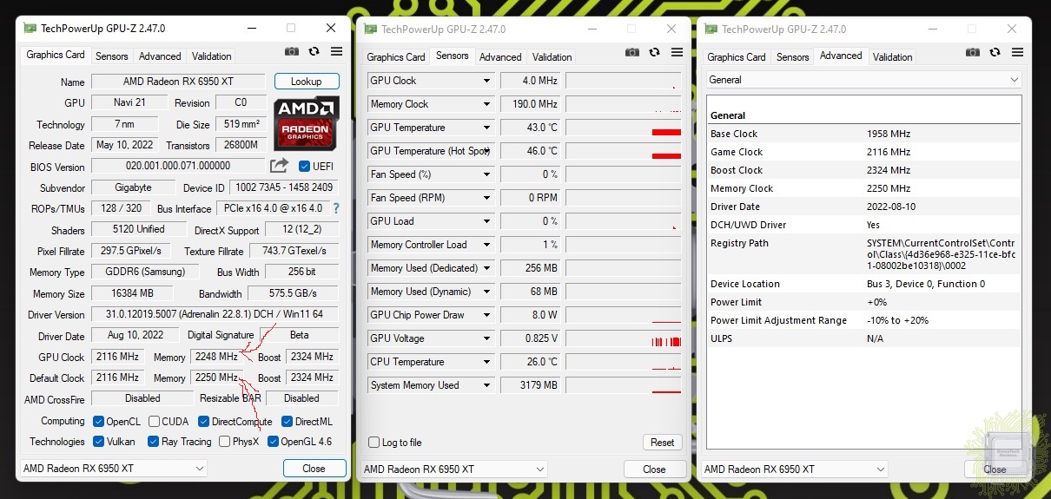Click the BIOS share/export arrow icon
This screenshot has width=1051, height=499.
pyautogui.click(x=279, y=166)
